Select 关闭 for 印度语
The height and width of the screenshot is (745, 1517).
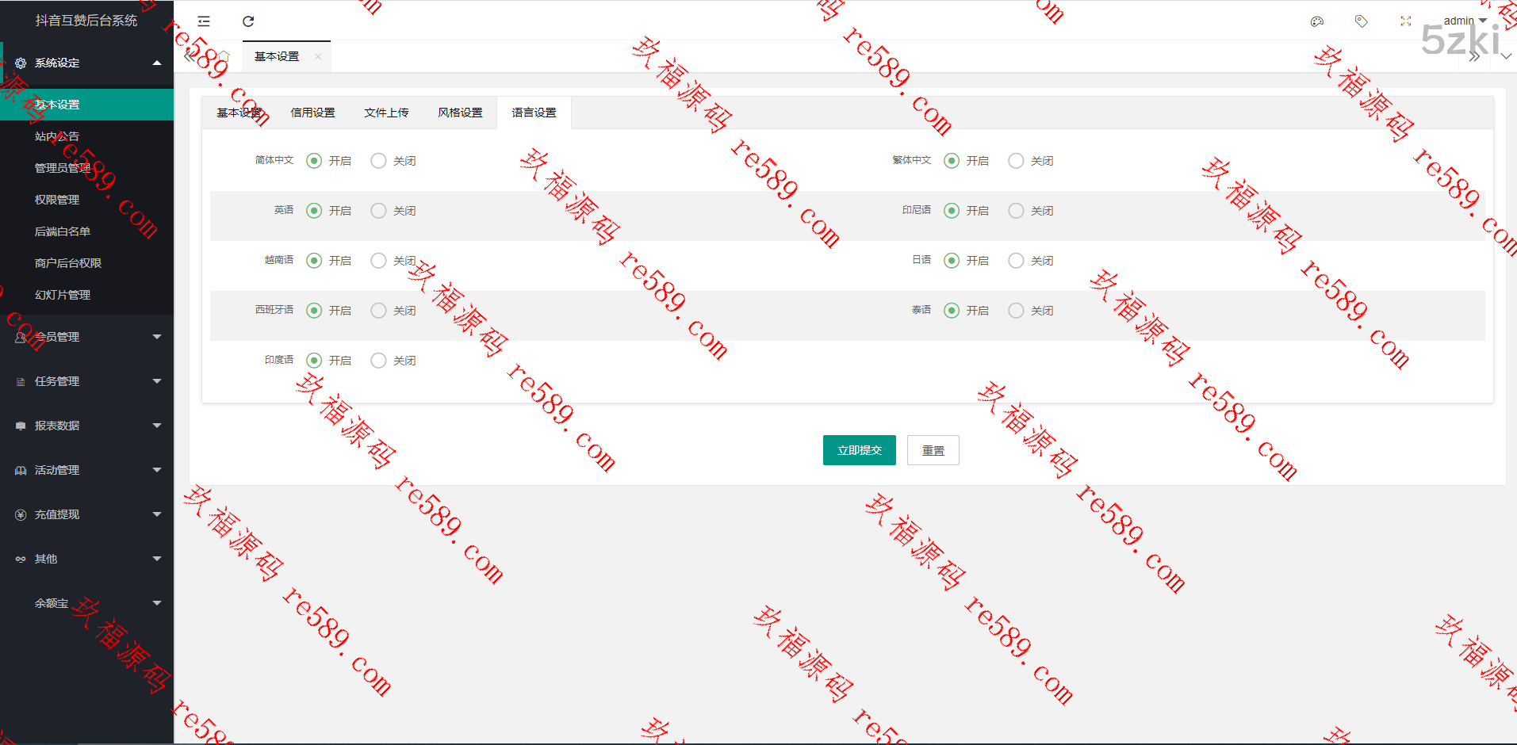pos(378,361)
